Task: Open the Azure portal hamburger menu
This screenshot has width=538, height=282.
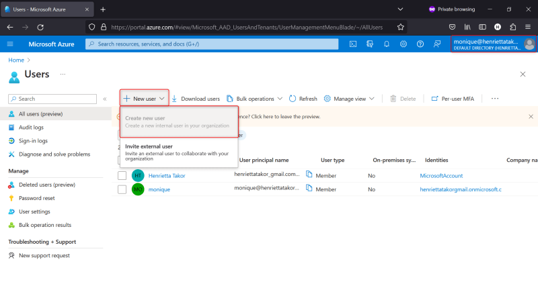Action: [x=10, y=44]
